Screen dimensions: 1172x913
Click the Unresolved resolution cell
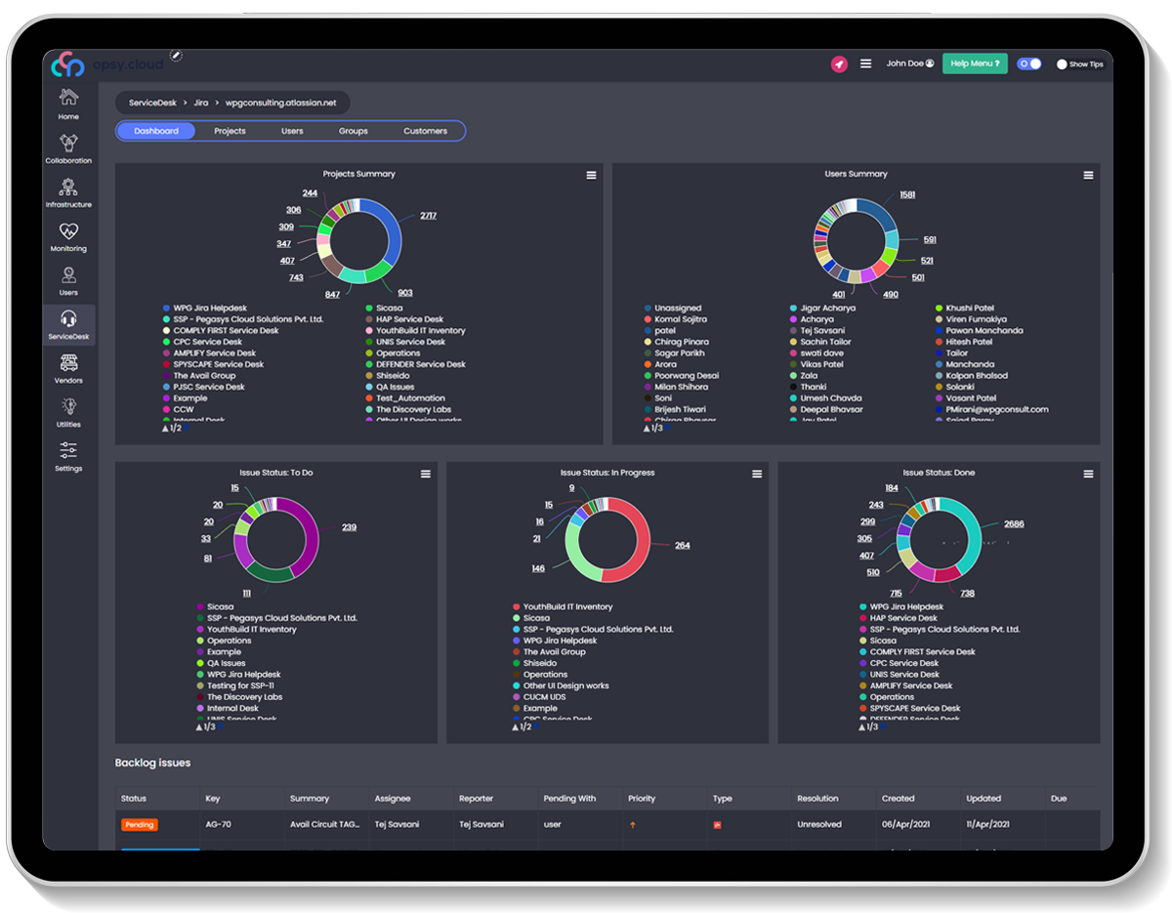coord(819,825)
